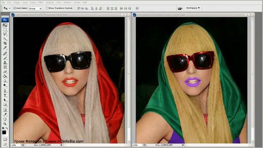Click Distribute left edges icon
263x148 pixels.
[x=122, y=8]
